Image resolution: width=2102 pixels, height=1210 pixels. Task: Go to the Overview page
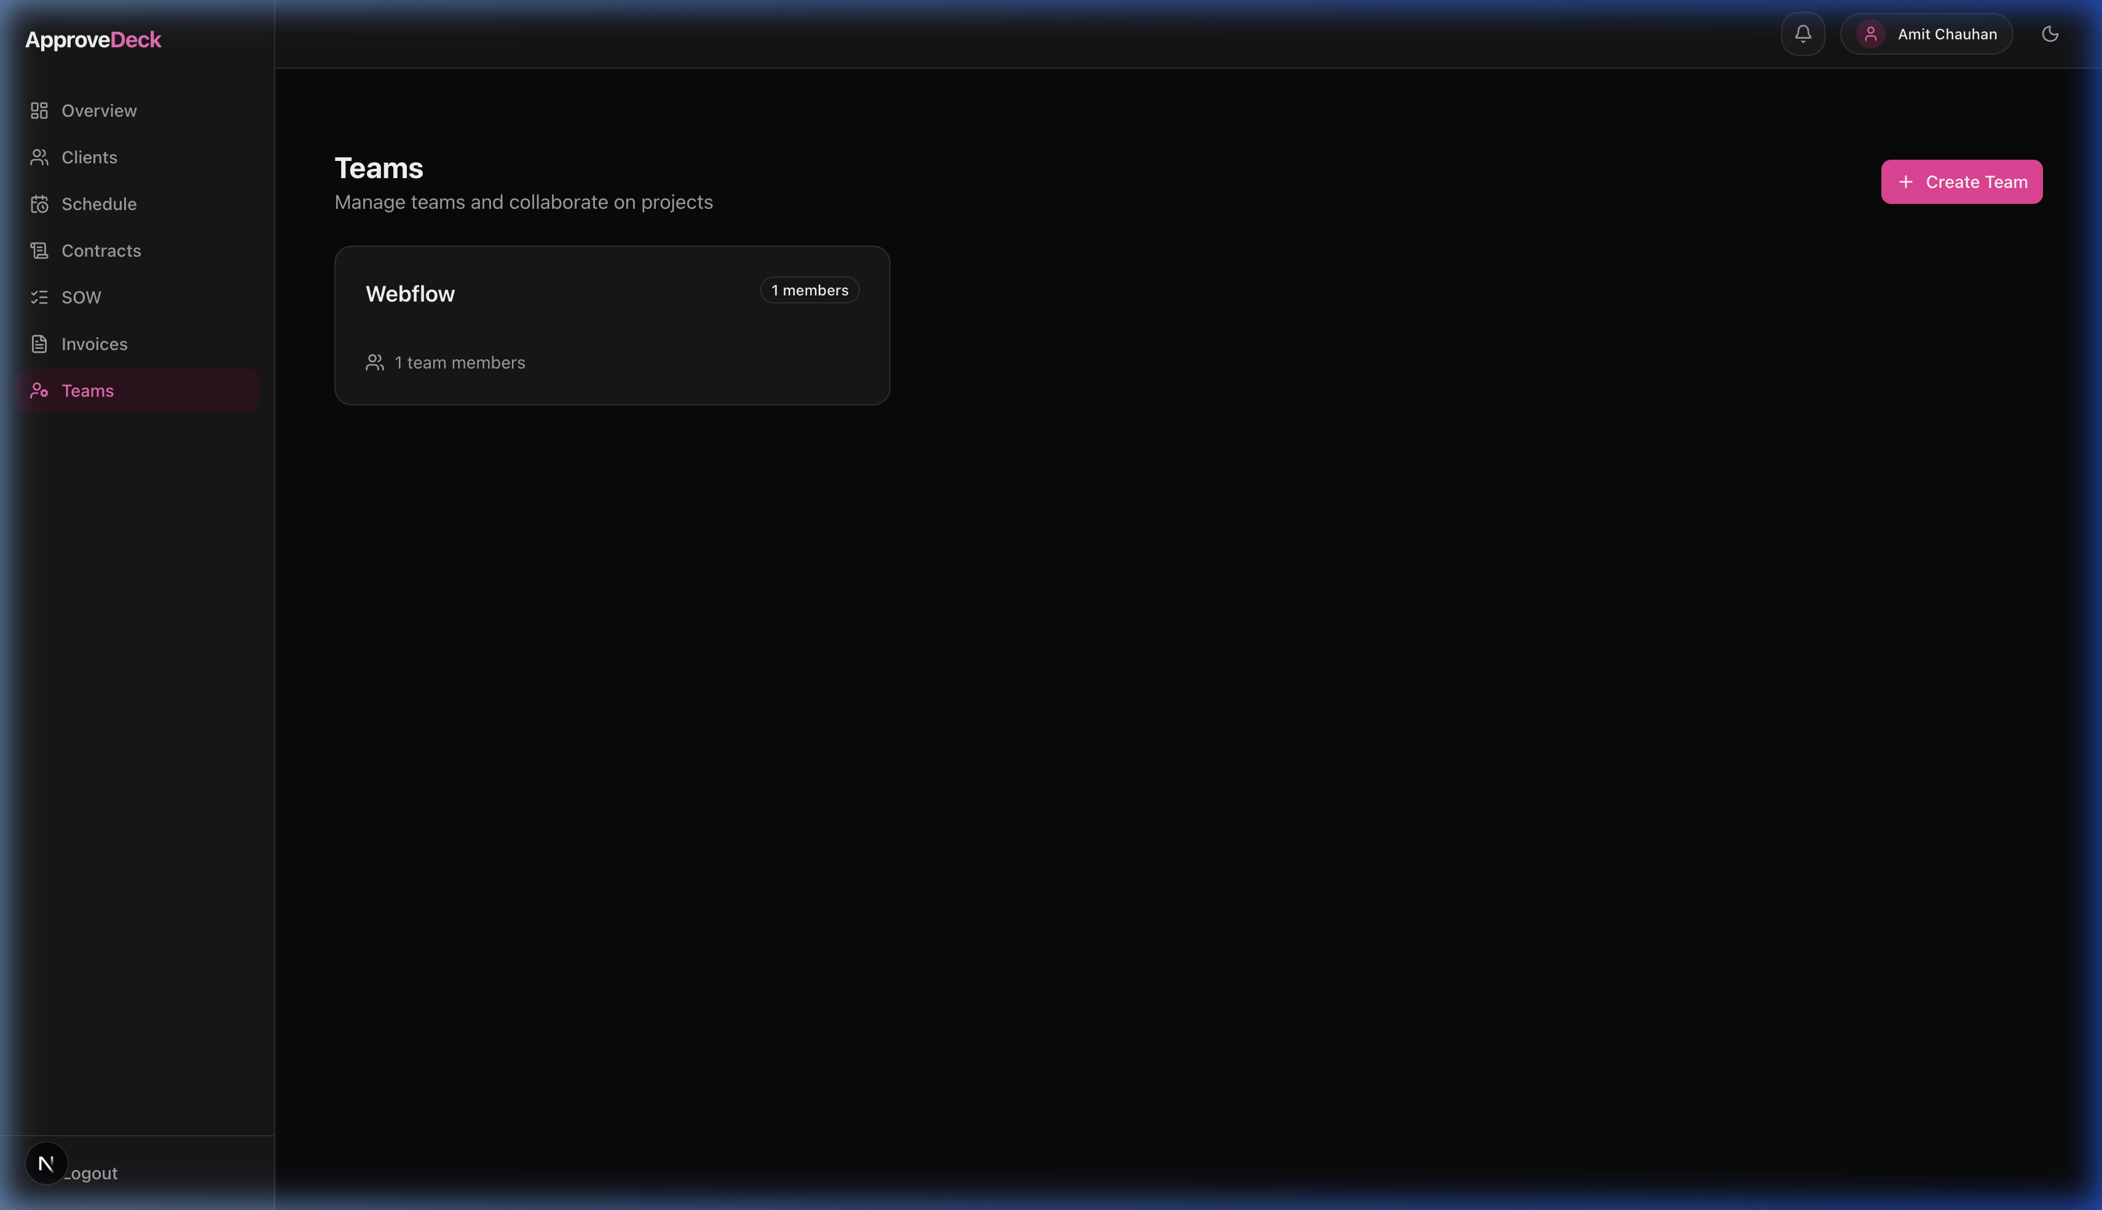point(99,111)
